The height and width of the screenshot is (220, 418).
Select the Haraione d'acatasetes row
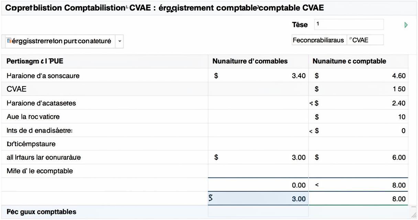click(205, 103)
